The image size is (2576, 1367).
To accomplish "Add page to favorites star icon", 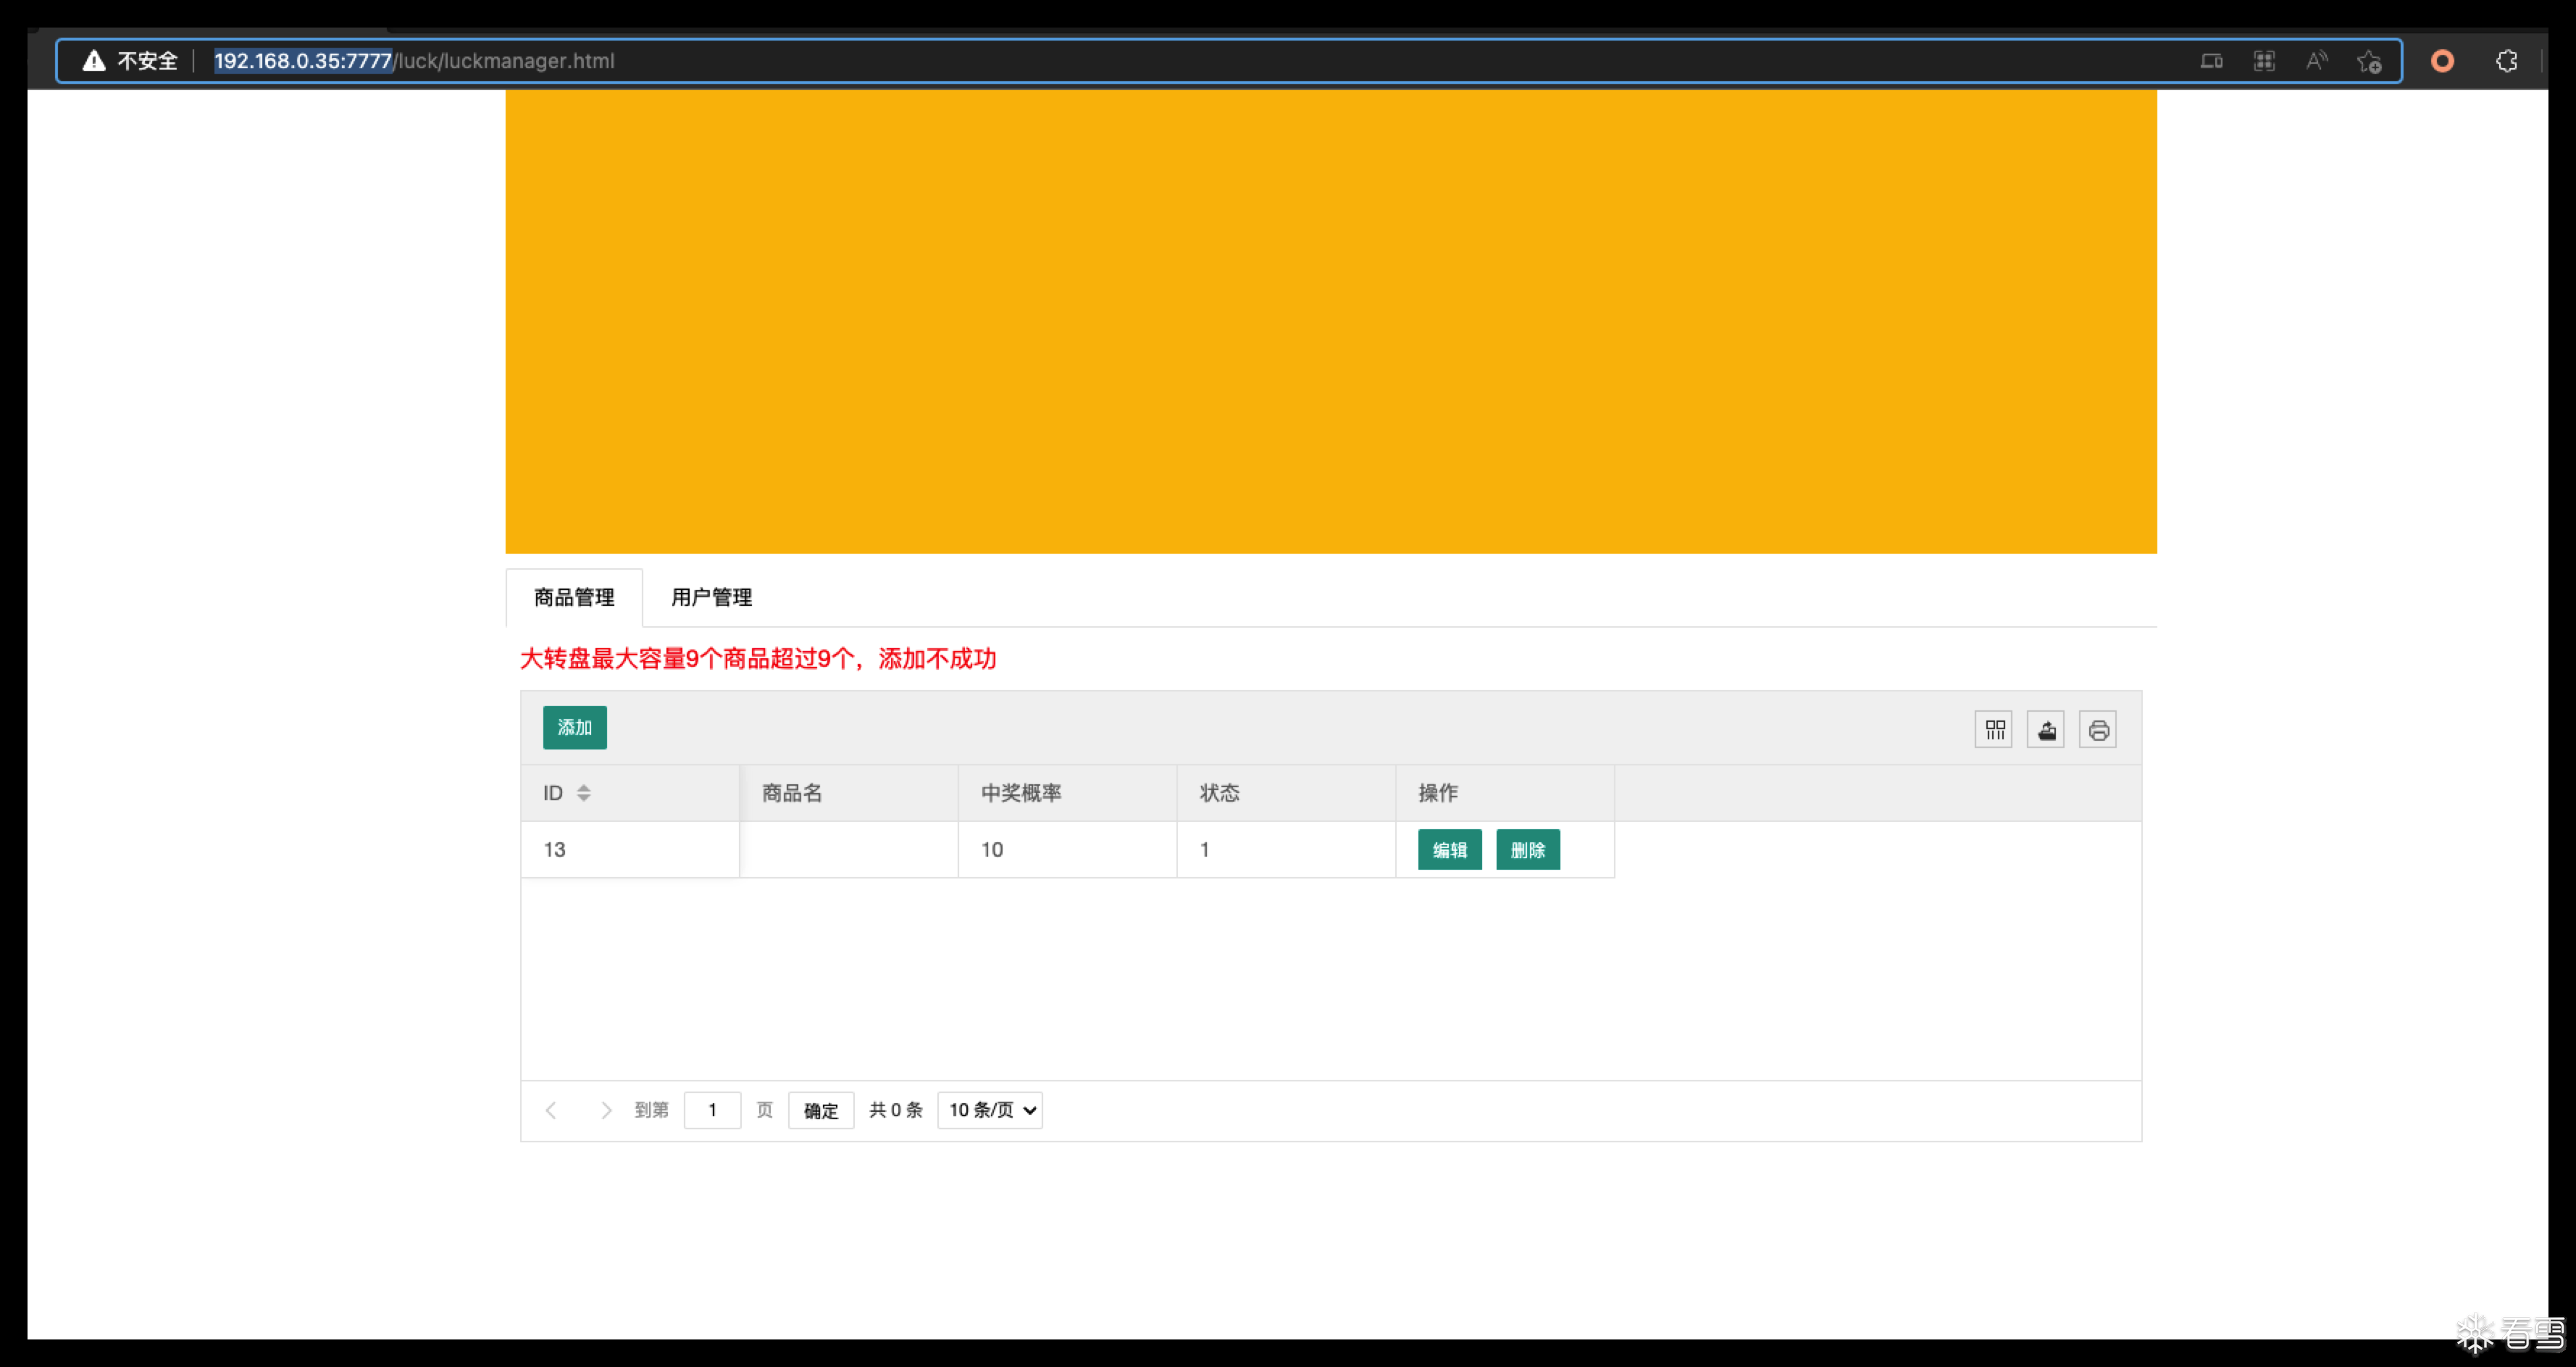I will pyautogui.click(x=2369, y=61).
